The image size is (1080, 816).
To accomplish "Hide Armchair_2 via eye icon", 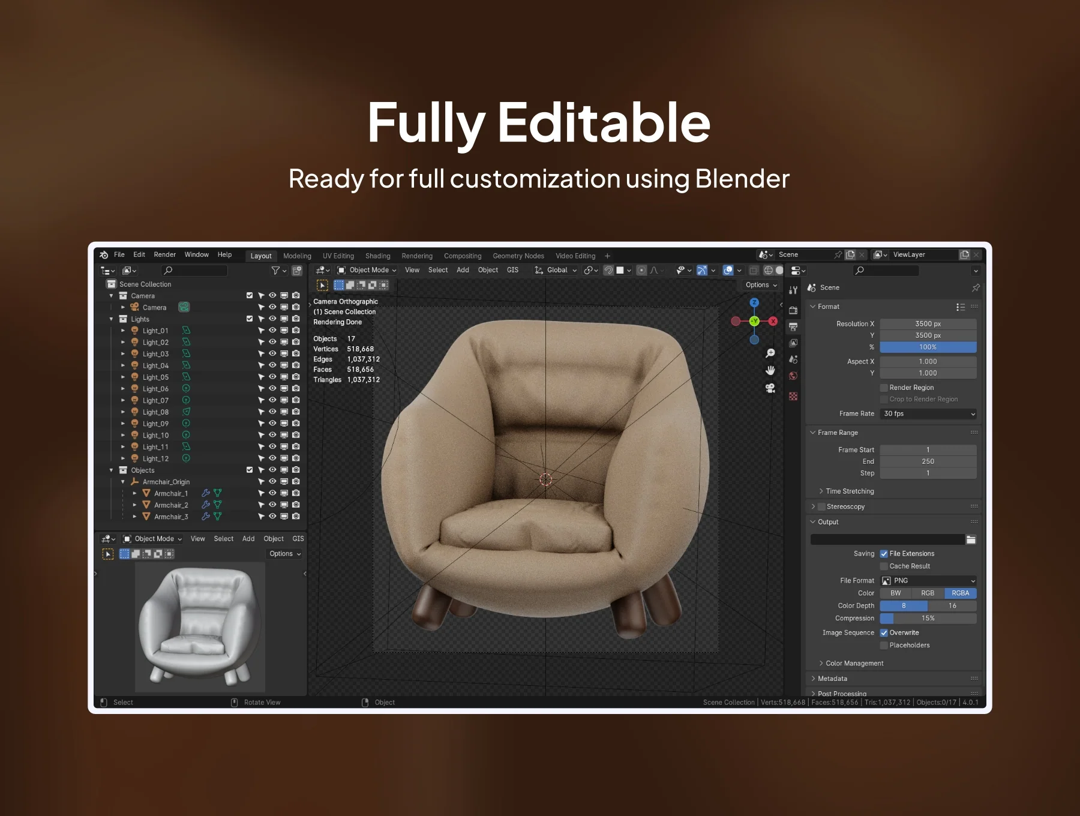I will click(272, 505).
